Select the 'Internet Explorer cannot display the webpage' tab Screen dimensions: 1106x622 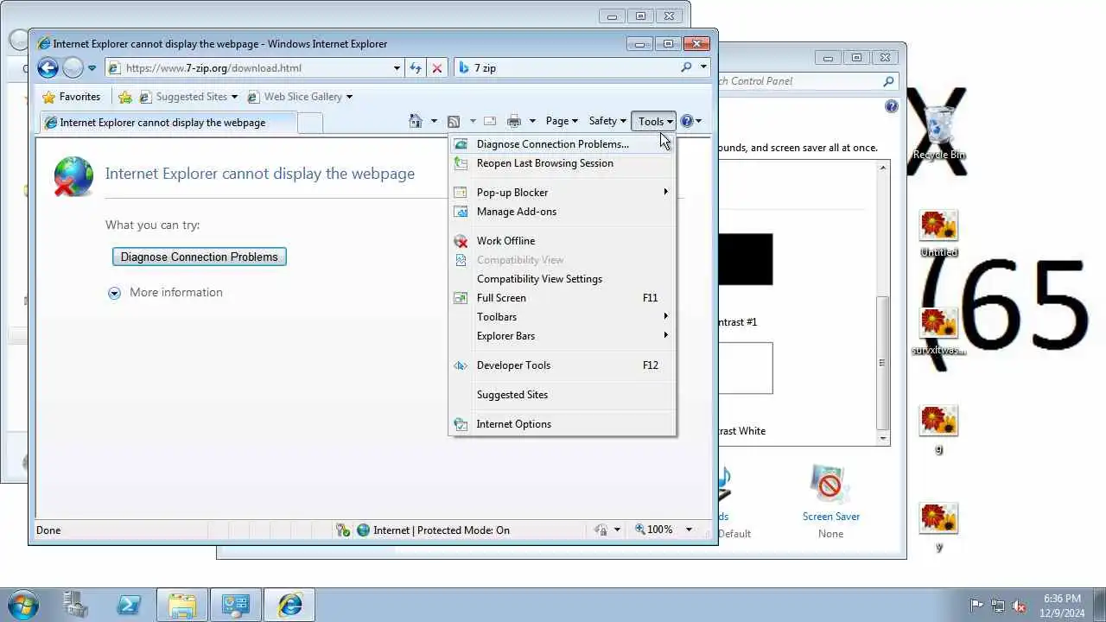(x=168, y=123)
